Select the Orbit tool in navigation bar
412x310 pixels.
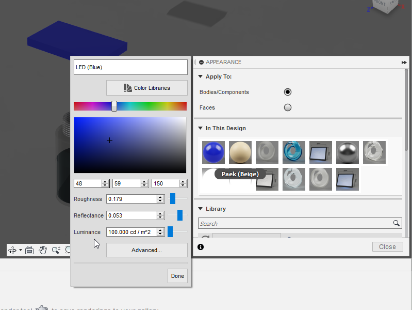12,250
